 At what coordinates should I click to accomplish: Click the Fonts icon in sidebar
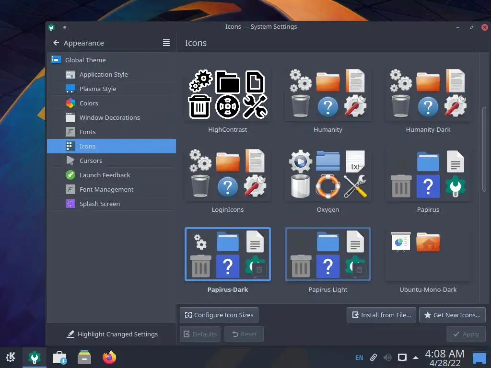click(x=70, y=132)
